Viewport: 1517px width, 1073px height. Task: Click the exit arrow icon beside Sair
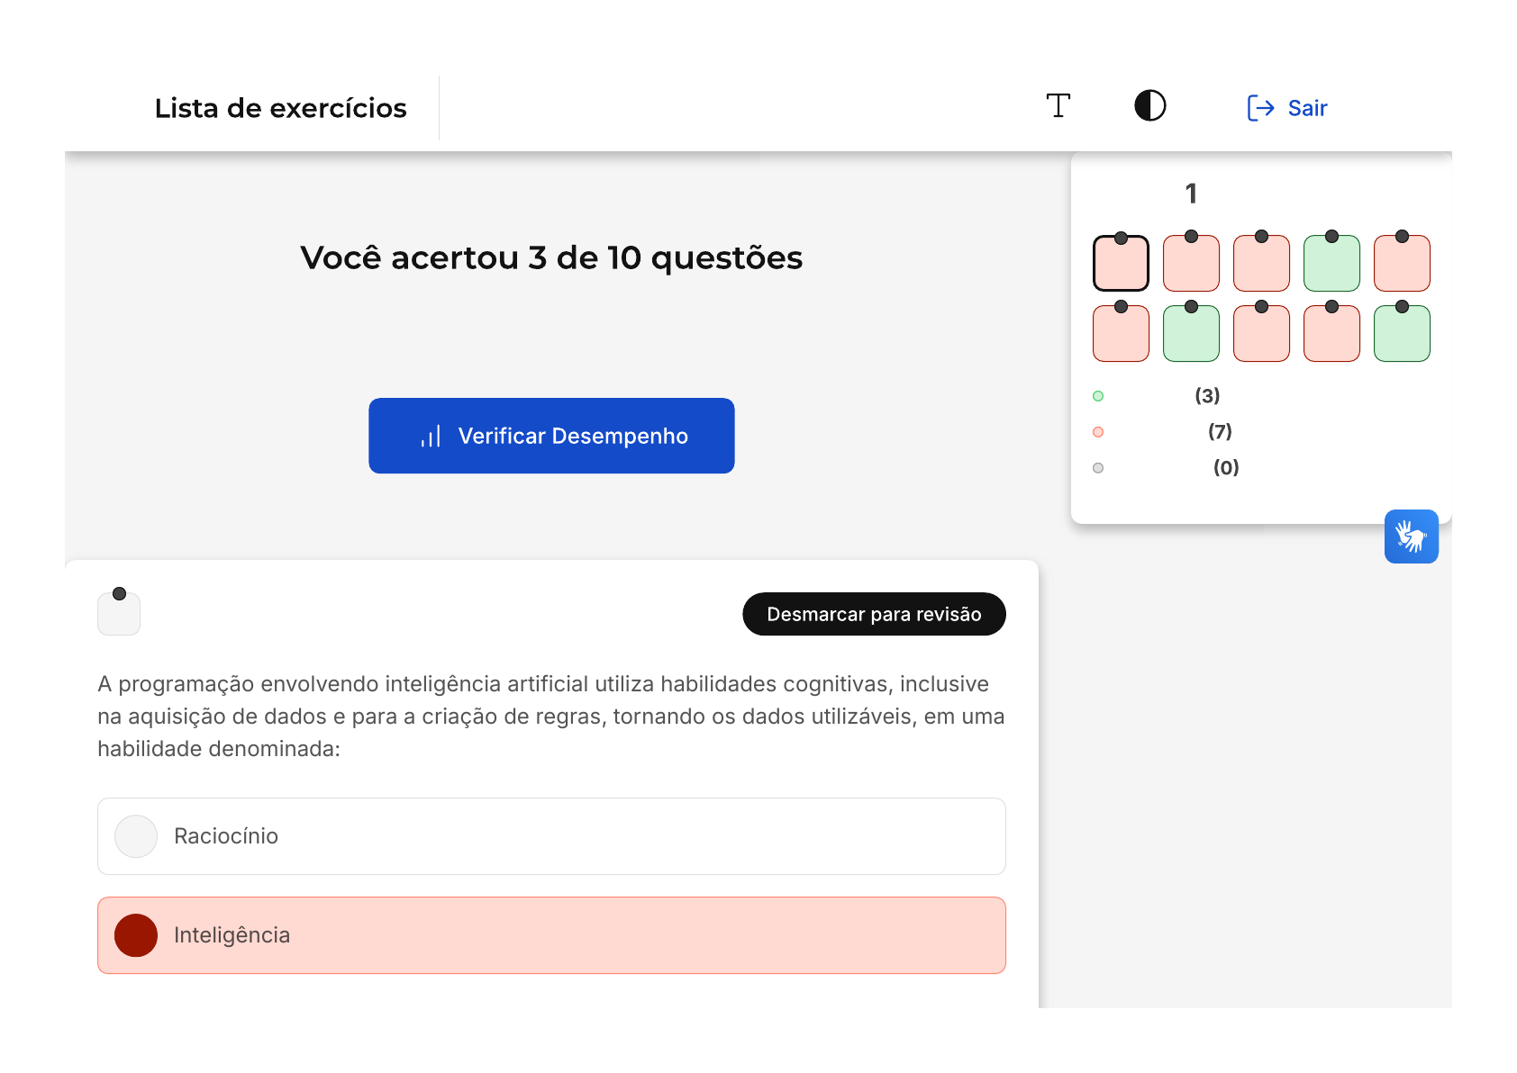pos(1260,108)
